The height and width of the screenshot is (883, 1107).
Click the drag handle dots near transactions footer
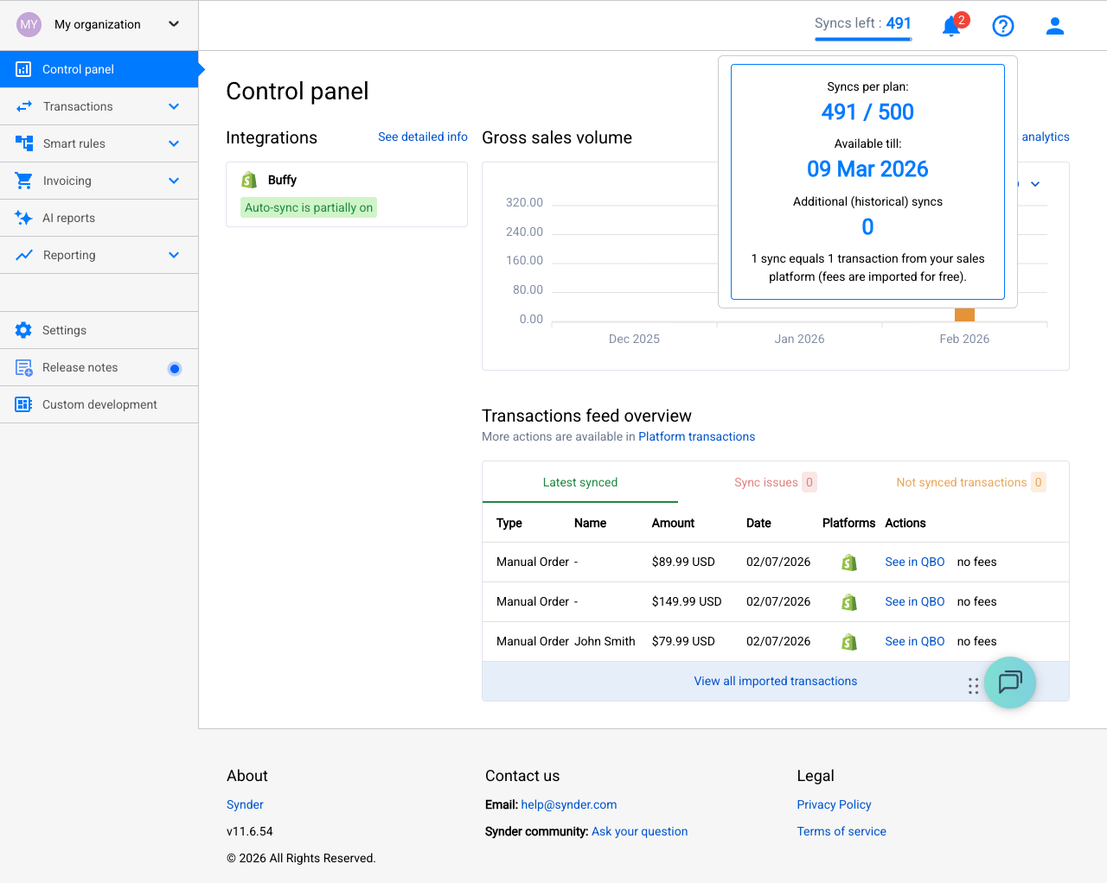(973, 685)
